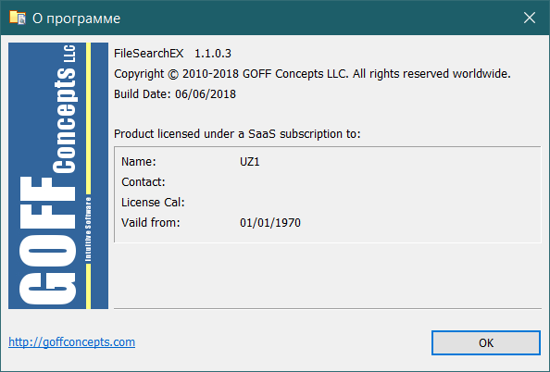This screenshot has height=372, width=550.
Task: Click the yellow stripe in logo
Action: coord(88,119)
